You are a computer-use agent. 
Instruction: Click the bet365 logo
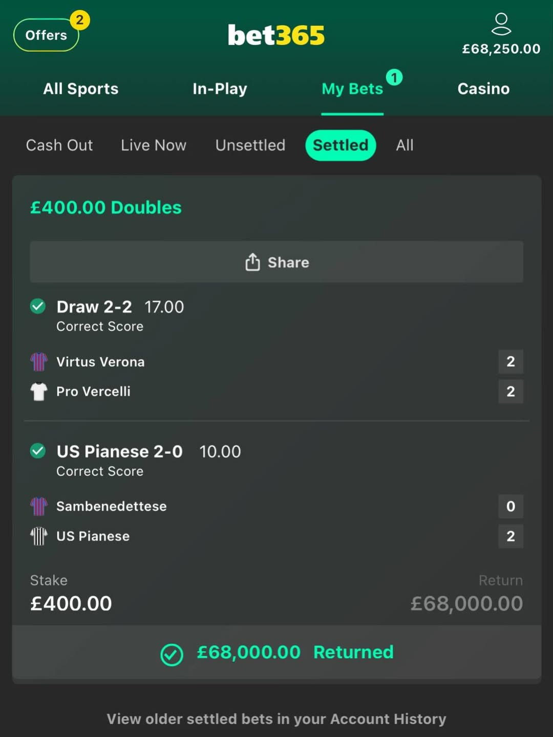click(276, 35)
